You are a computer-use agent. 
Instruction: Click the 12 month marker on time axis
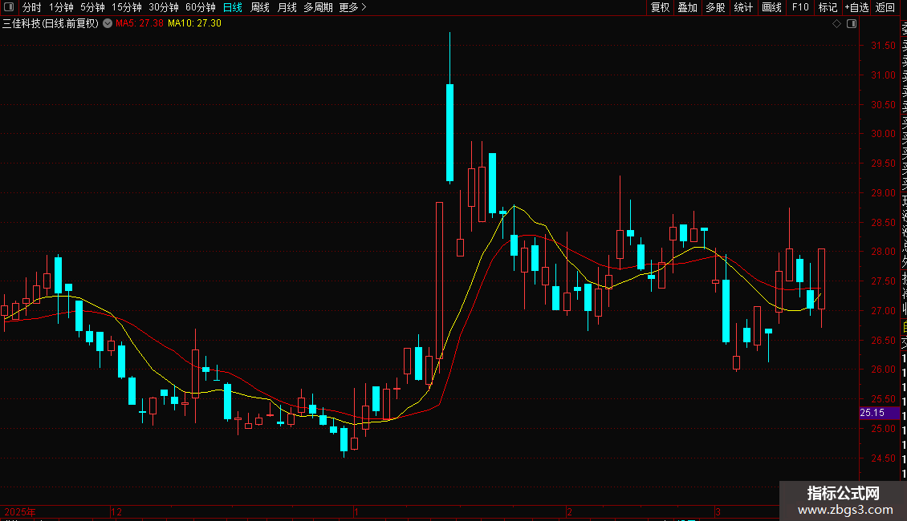pyautogui.click(x=116, y=512)
